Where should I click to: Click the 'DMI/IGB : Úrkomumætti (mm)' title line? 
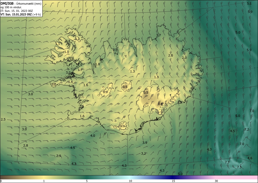pyautogui.click(x=21, y=3)
